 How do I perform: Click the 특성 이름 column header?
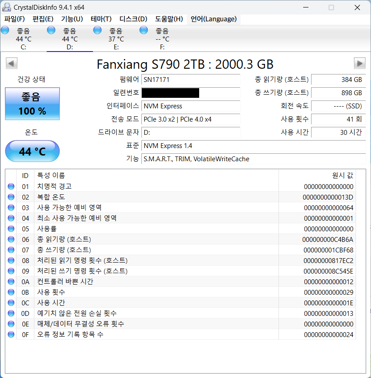(156, 175)
